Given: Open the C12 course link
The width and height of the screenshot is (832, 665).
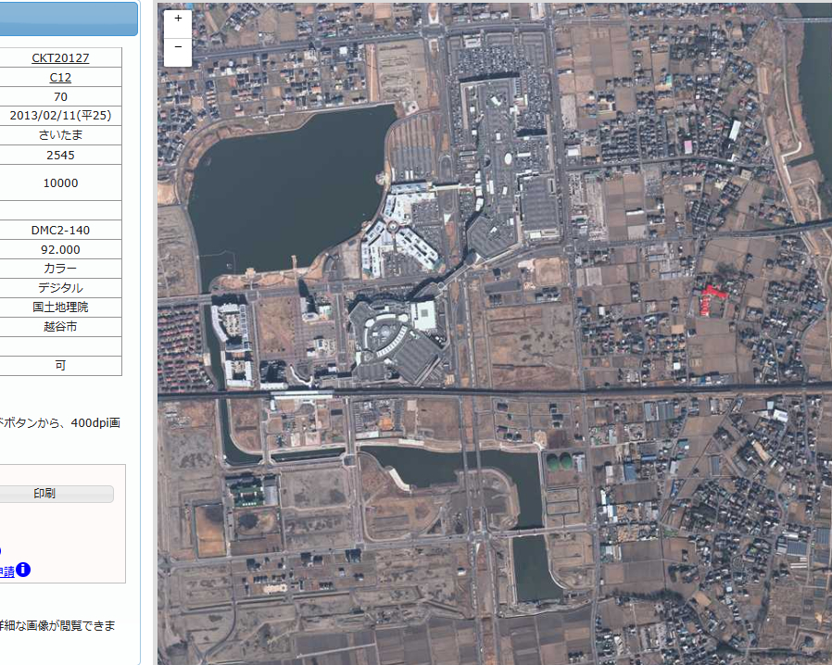Looking at the screenshot, I should coord(60,78).
